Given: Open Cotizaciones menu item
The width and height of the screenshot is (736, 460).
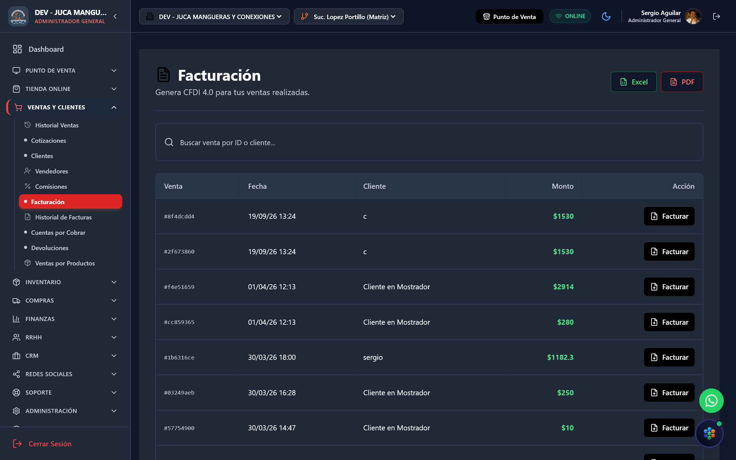Looking at the screenshot, I should pos(70,140).
